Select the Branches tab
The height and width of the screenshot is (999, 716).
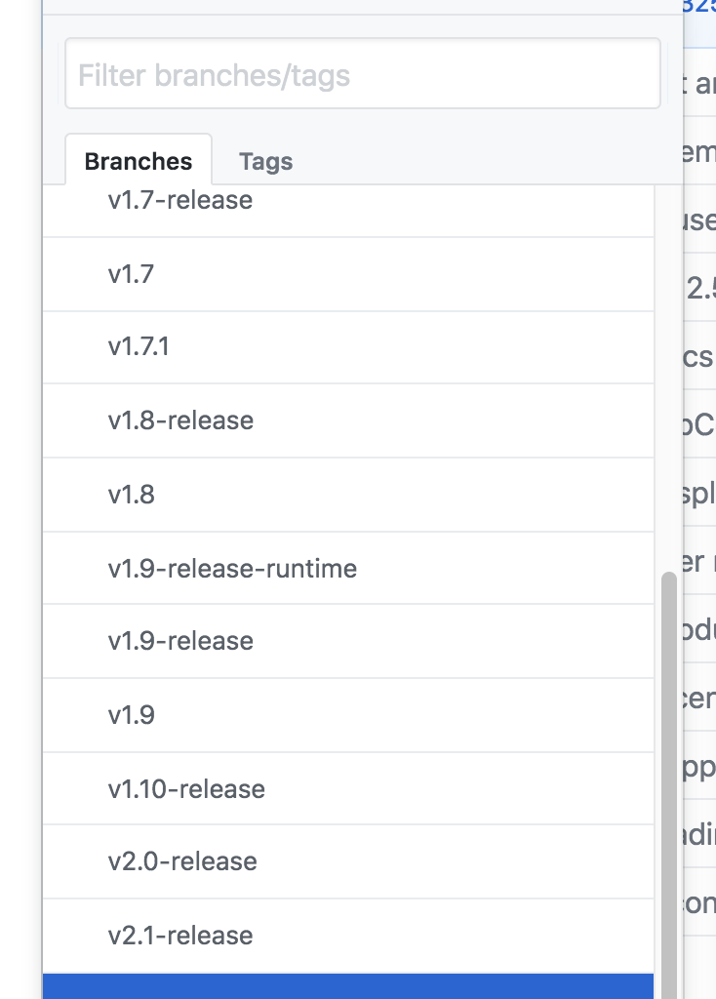(x=139, y=162)
